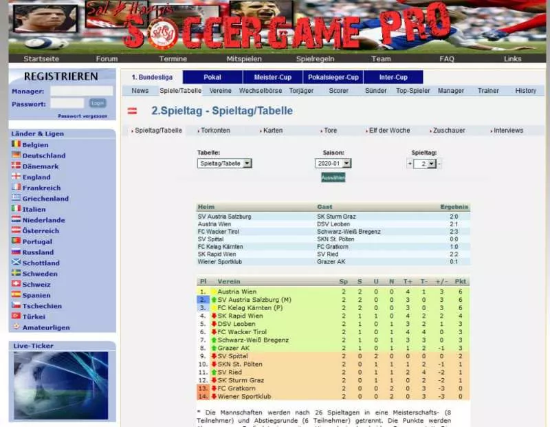Image resolution: width=550 pixels, height=427 pixels.
Task: Open the Saison dropdown set to 2020-01
Action: 332,164
